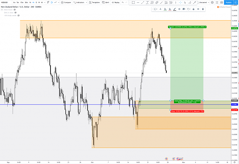Open the Unnamed layout dropdown
239x164 pixels.
(x=203, y=2)
